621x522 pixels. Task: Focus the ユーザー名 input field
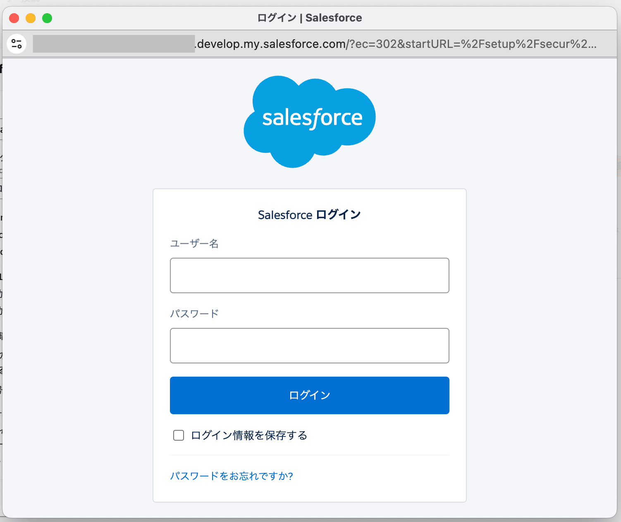point(310,275)
